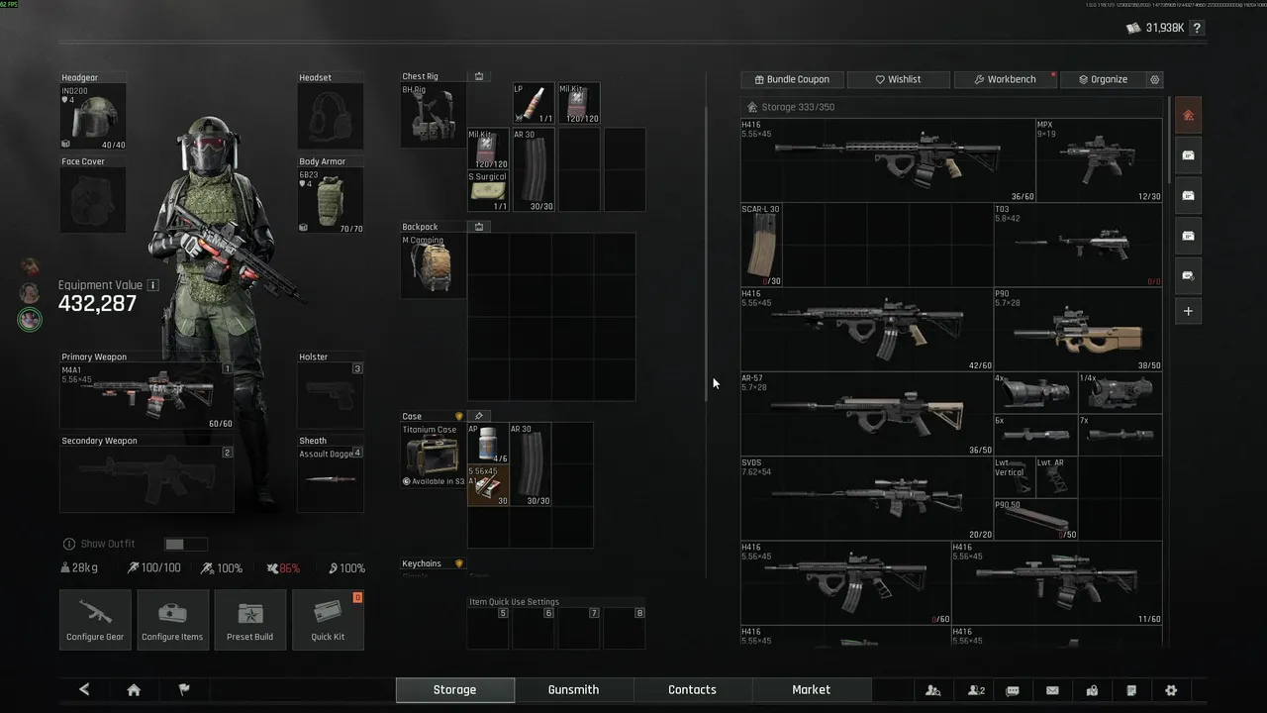Select the T03 weapon in storage

1078,246
